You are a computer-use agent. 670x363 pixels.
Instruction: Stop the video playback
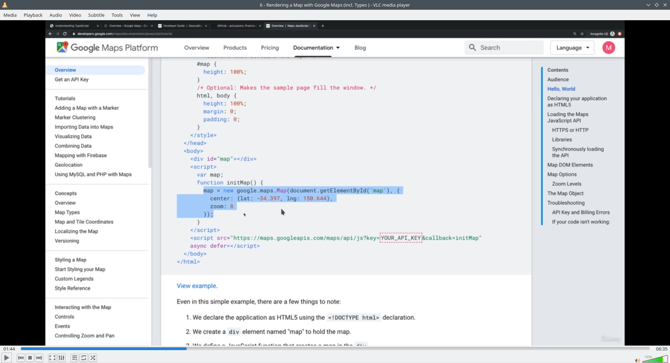[x=30, y=358]
